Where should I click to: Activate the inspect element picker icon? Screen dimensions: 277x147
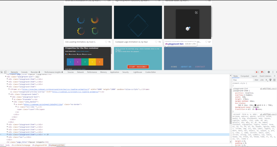coord(2,72)
